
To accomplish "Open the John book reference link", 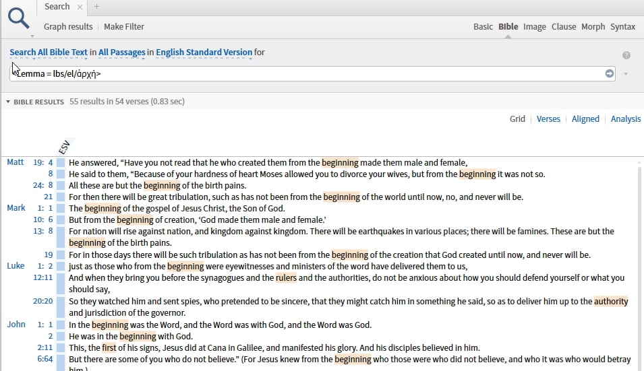I will pyautogui.click(x=16, y=325).
